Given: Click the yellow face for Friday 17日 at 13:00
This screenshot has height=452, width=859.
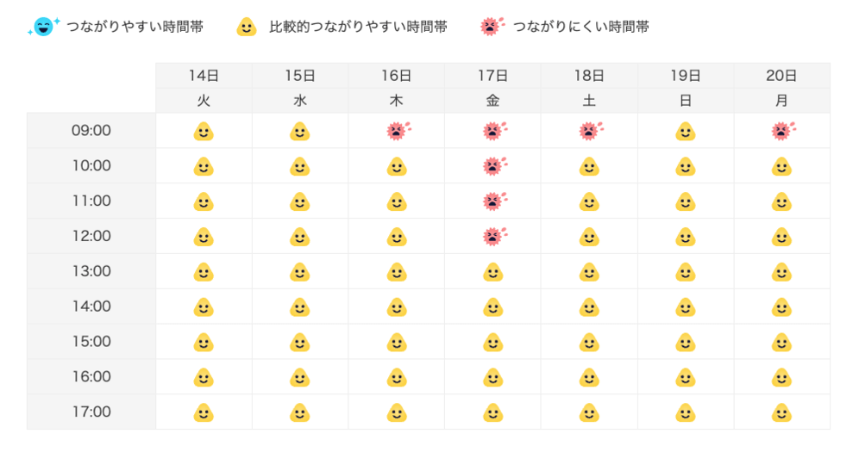Looking at the screenshot, I should (x=492, y=272).
